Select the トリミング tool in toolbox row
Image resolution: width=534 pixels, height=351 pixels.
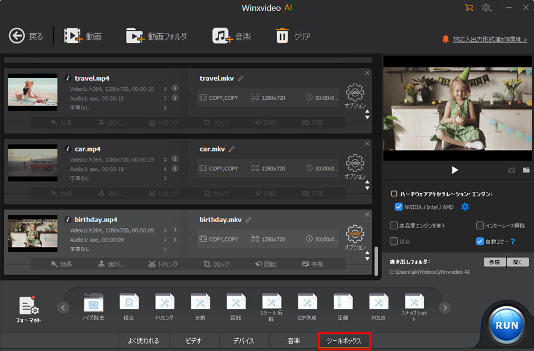pyautogui.click(x=165, y=306)
